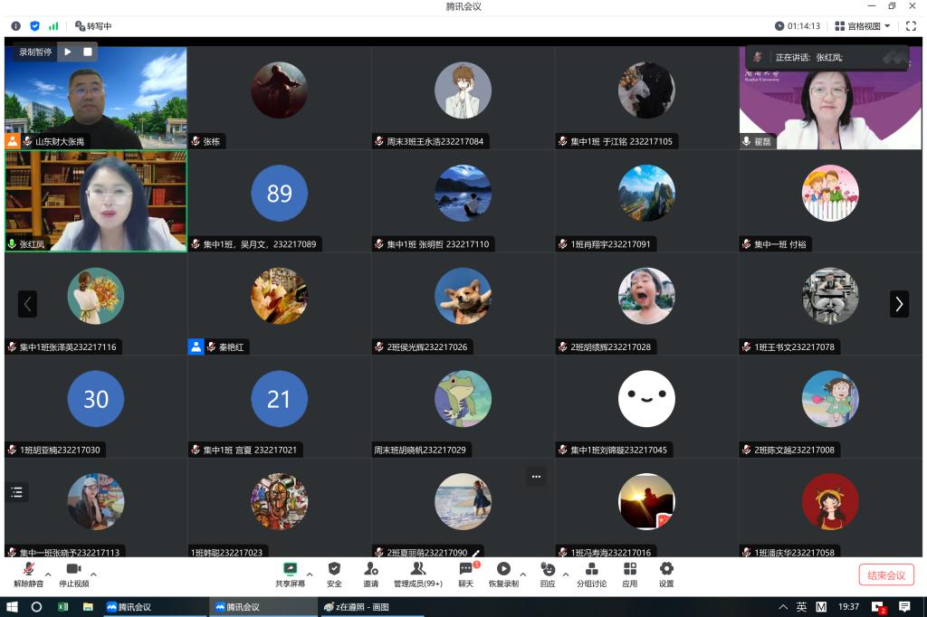The width and height of the screenshot is (927, 617).
Task: Expand audio options arrow beside 解除静音
Action: click(x=48, y=574)
